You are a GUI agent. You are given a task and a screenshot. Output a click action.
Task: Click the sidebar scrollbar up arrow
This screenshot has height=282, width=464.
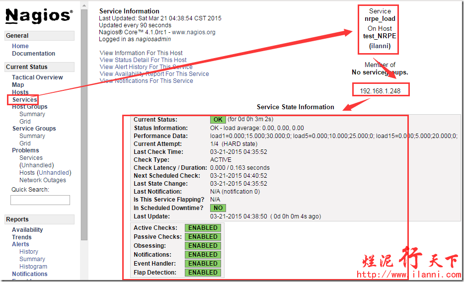[x=84, y=5]
